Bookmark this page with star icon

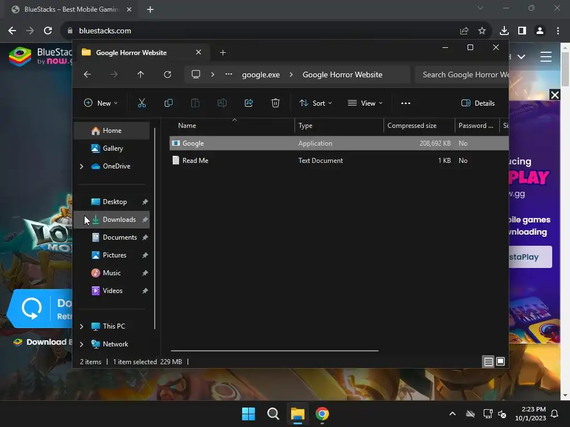tap(482, 31)
